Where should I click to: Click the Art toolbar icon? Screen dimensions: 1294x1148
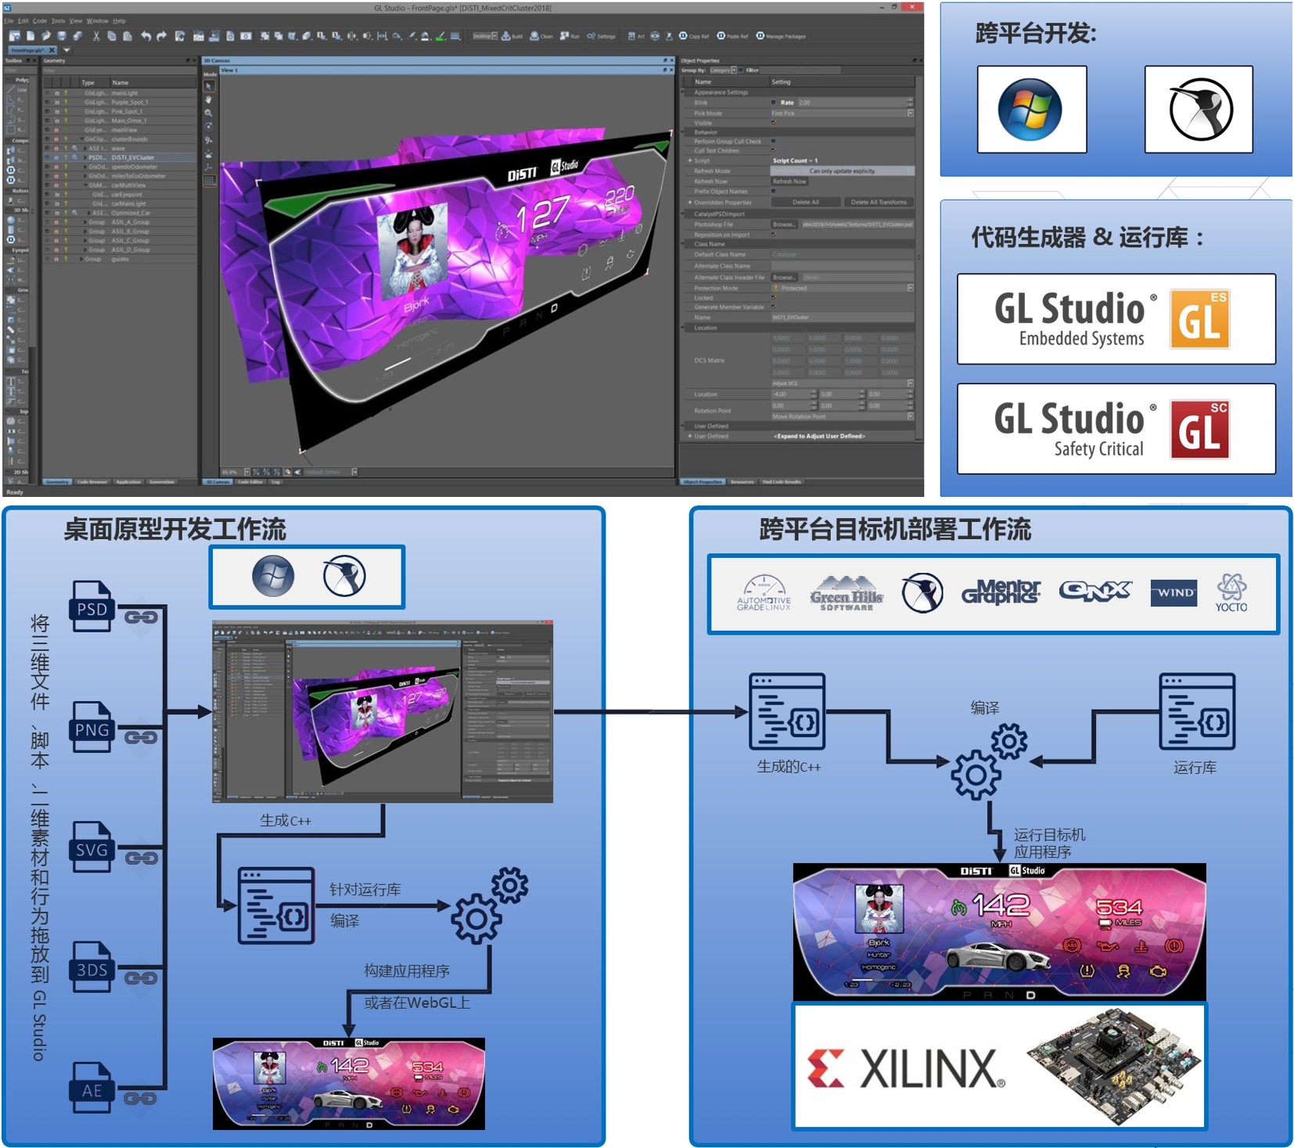click(636, 36)
